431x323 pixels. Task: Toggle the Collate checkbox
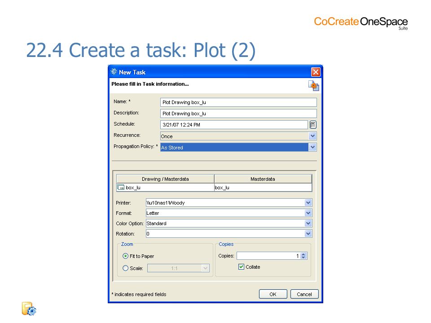[241, 266]
